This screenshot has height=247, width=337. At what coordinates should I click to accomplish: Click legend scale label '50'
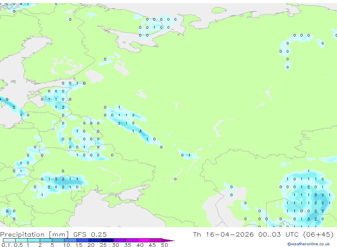coord(164,245)
